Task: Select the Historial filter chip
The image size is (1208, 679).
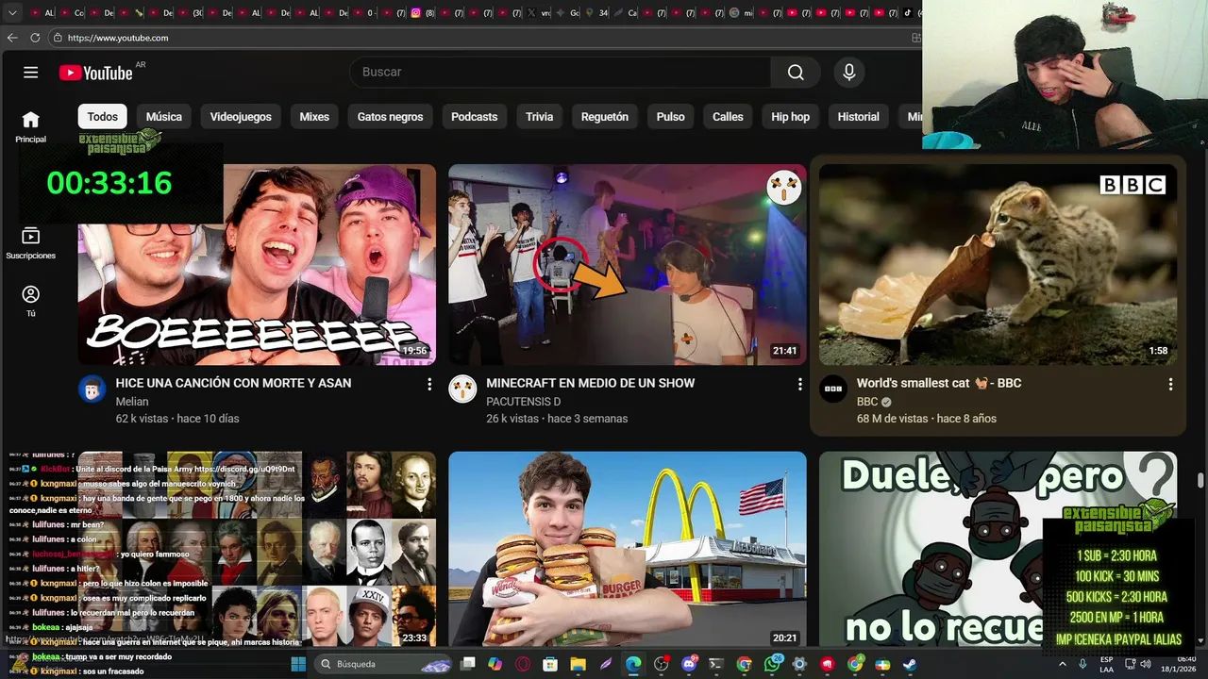Action: [859, 117]
